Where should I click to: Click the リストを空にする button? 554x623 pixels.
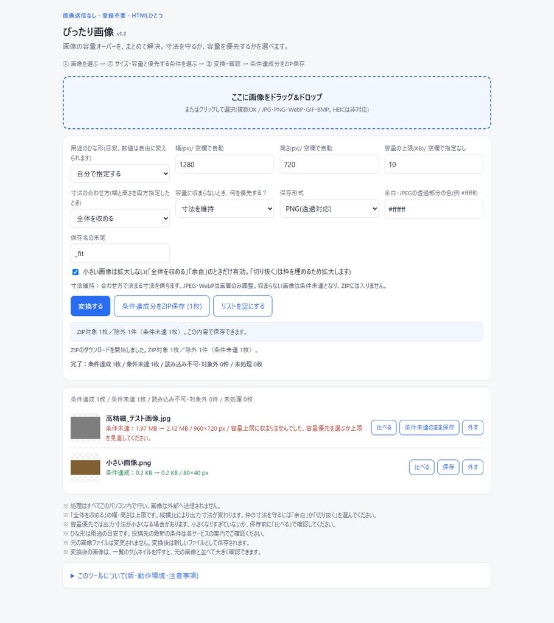(242, 306)
